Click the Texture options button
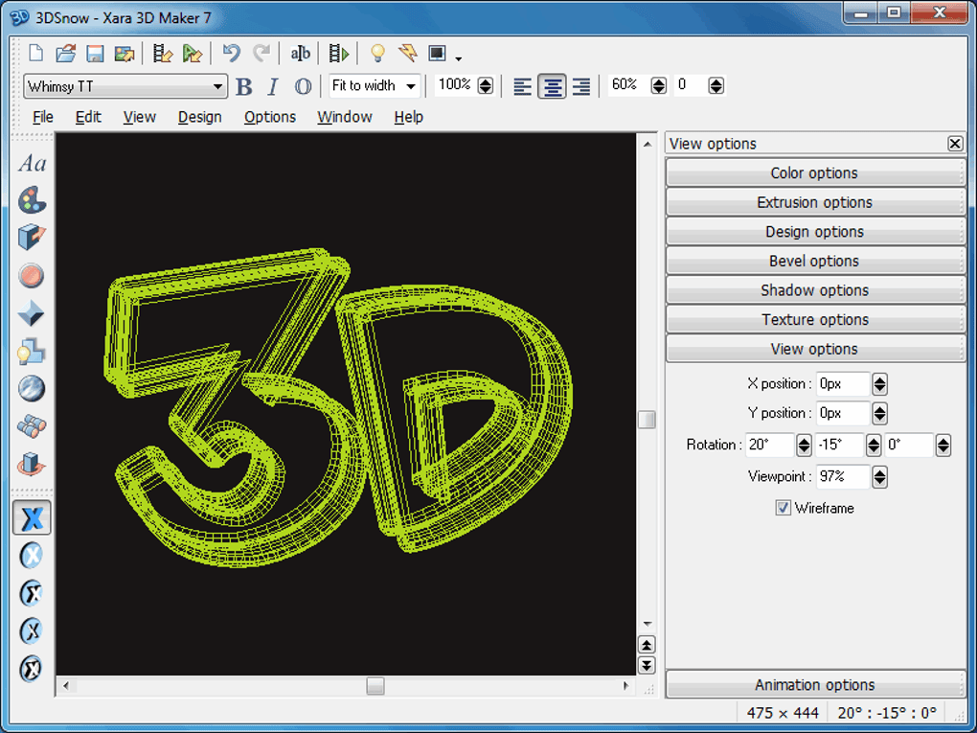This screenshot has height=733, width=977. click(814, 320)
